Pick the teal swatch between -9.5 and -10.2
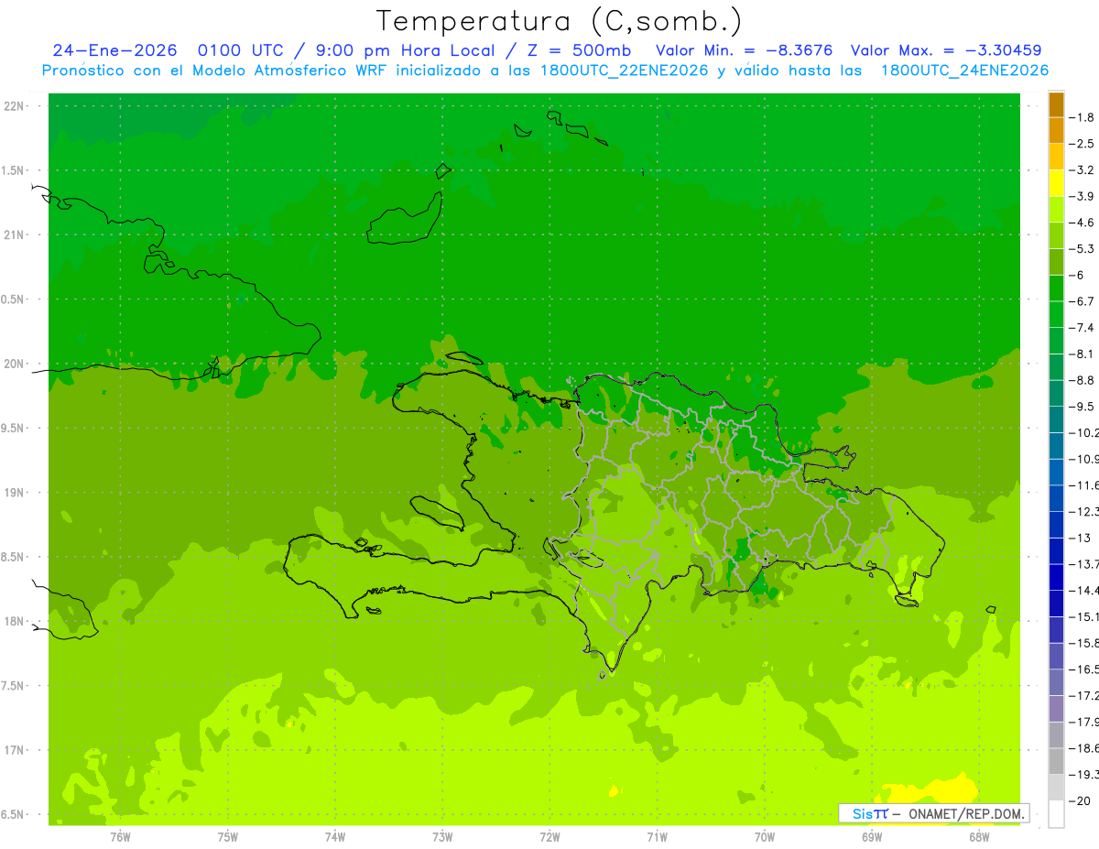The height and width of the screenshot is (849, 1099). pyautogui.click(x=1056, y=419)
